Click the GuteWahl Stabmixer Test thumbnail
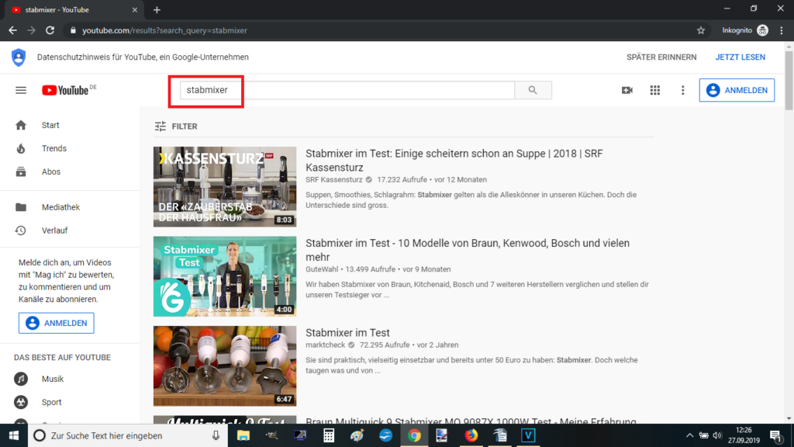The width and height of the screenshot is (794, 447). (x=225, y=276)
